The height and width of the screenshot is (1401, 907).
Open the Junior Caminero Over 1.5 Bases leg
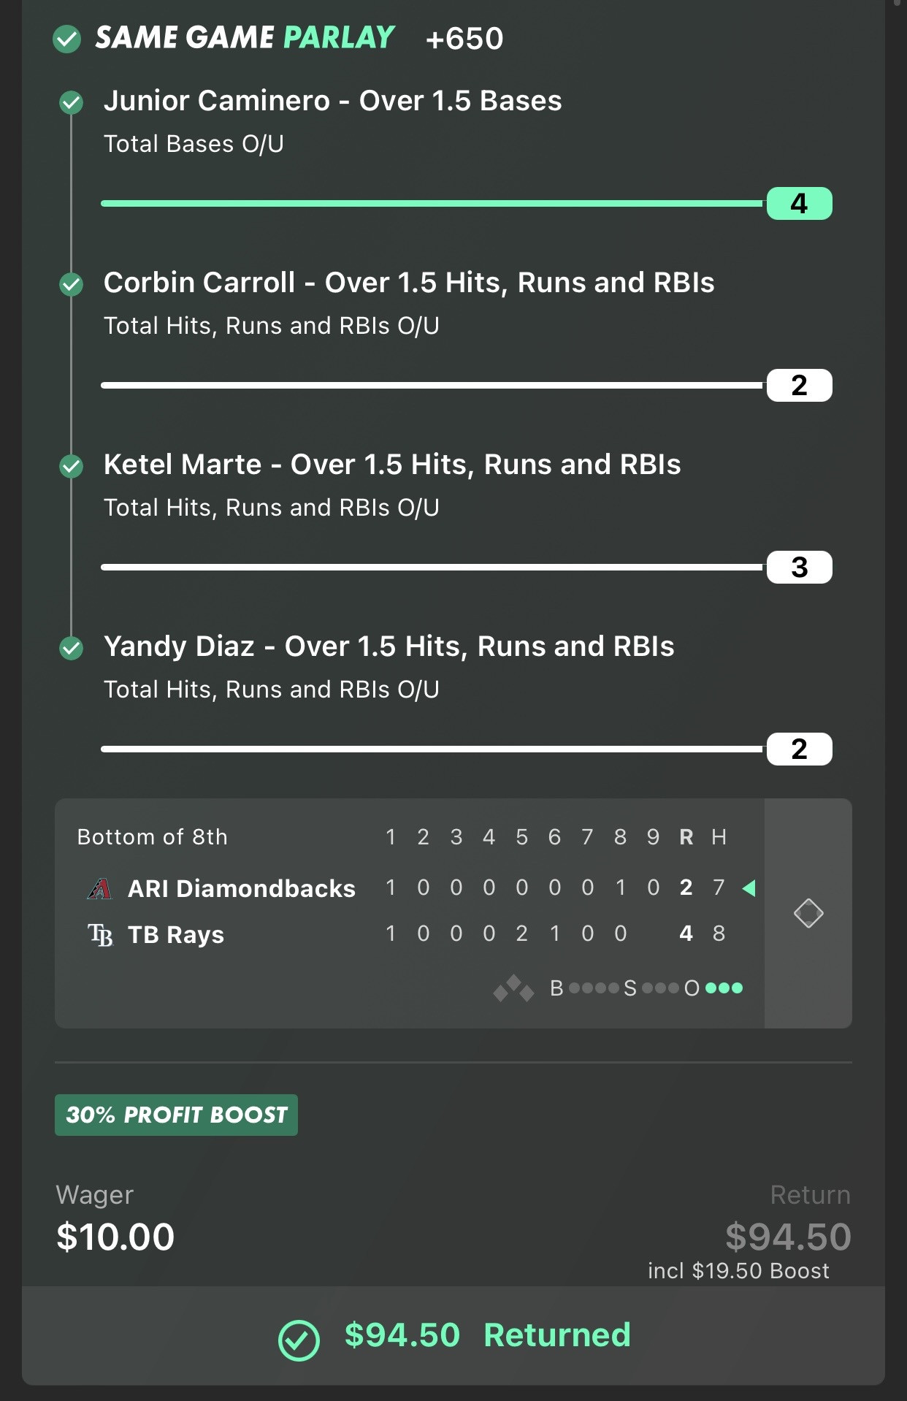tap(332, 101)
